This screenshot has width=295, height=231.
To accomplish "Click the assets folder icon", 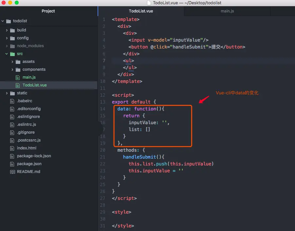I will 18,62.
